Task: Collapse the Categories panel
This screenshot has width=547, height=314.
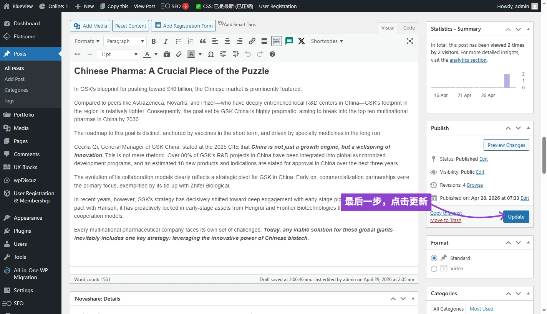Action: 528,293
